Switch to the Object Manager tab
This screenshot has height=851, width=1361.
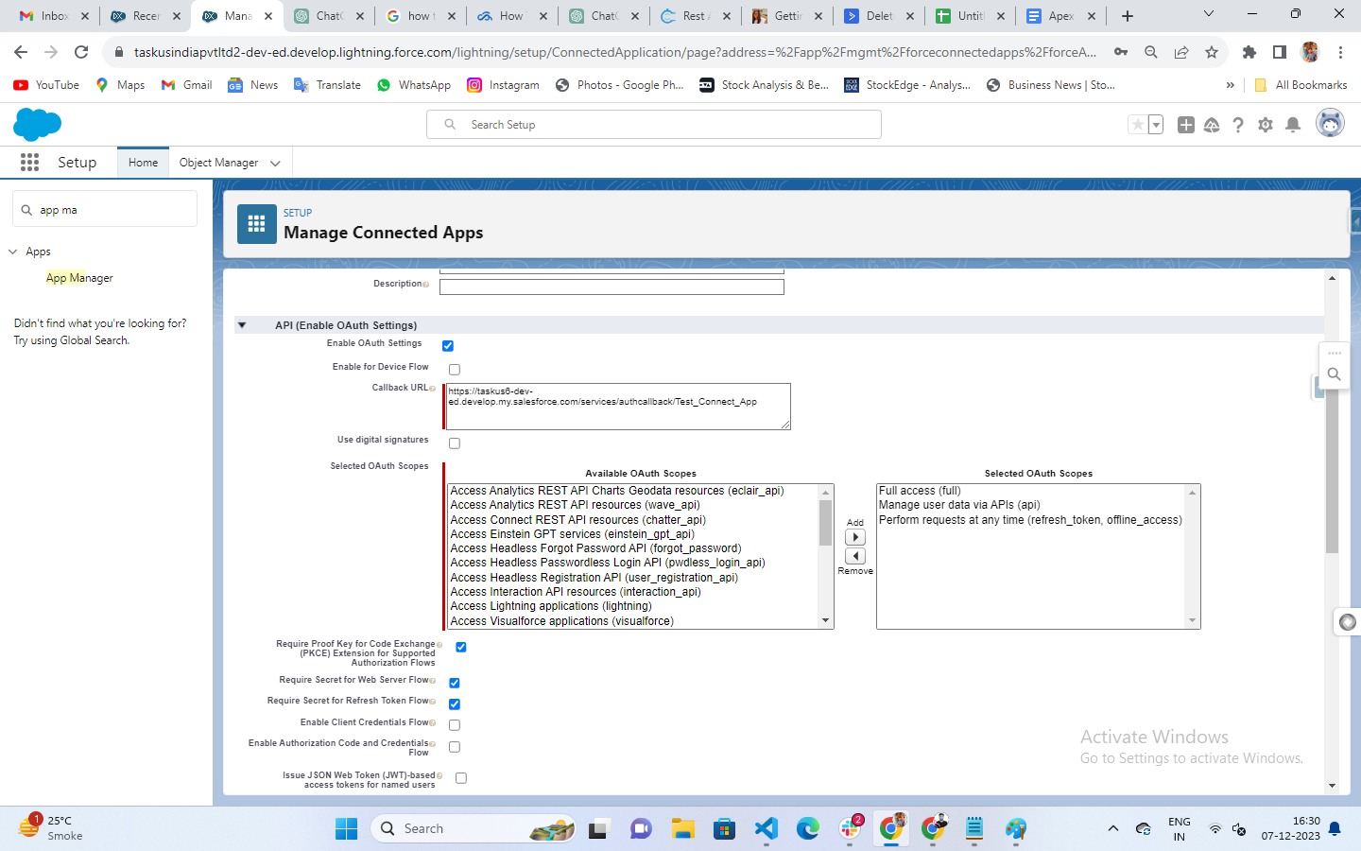pyautogui.click(x=218, y=163)
